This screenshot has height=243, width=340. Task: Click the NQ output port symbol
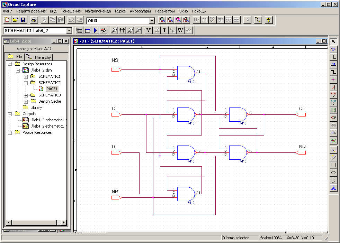(301, 153)
